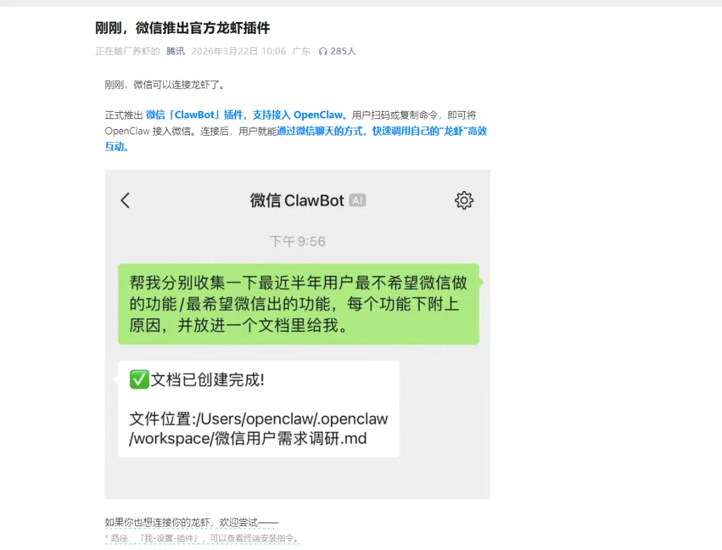Select the author name 正在鹅厂养虾的

point(128,51)
